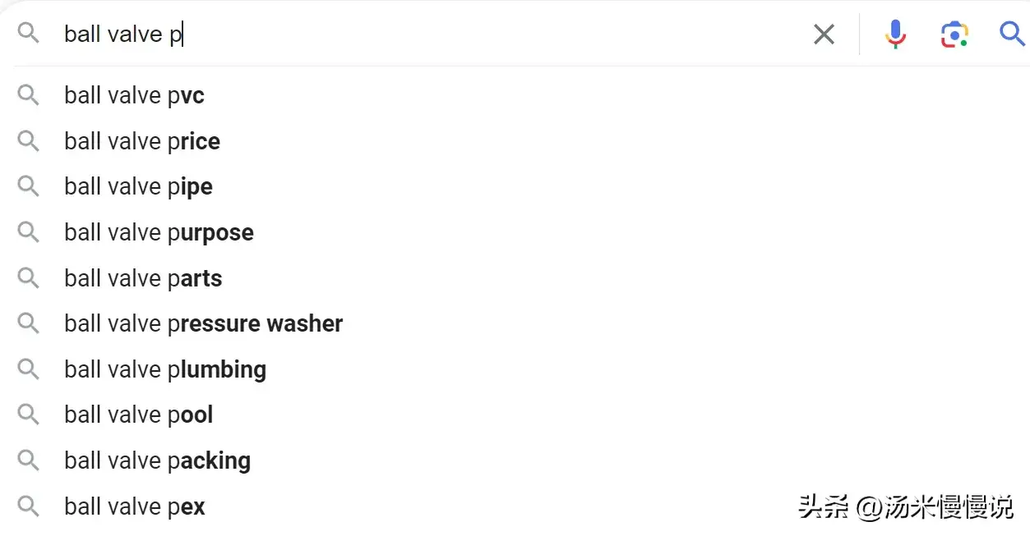Select "ball valve purpose" from suggestions

[x=159, y=232]
